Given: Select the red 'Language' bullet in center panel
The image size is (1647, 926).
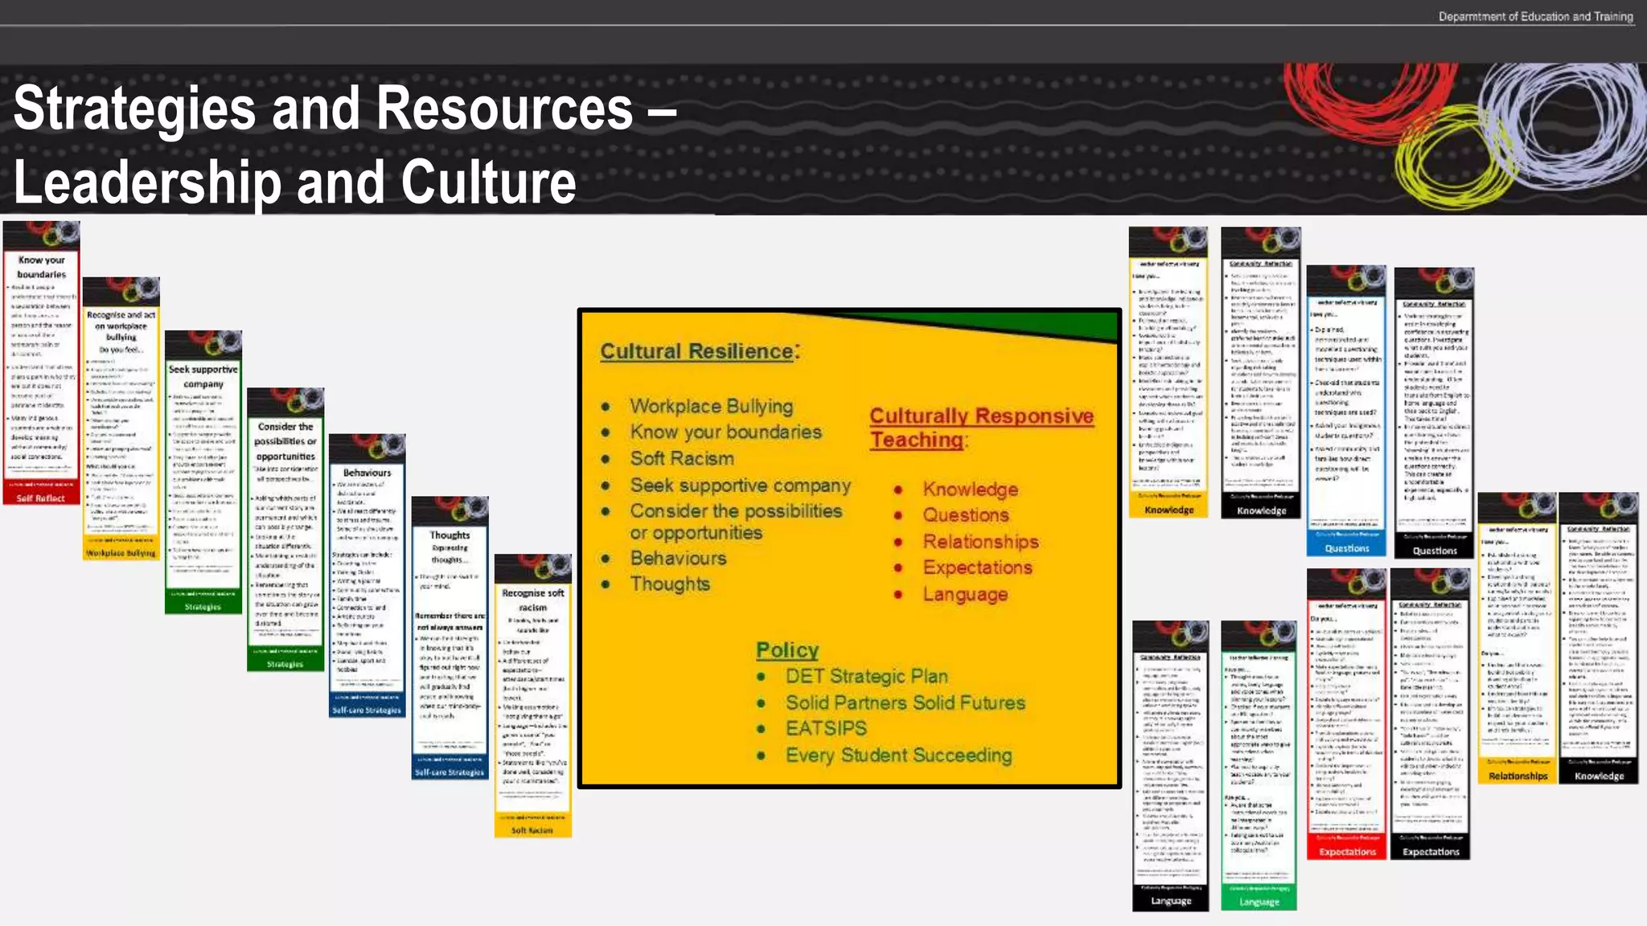Looking at the screenshot, I should (965, 594).
